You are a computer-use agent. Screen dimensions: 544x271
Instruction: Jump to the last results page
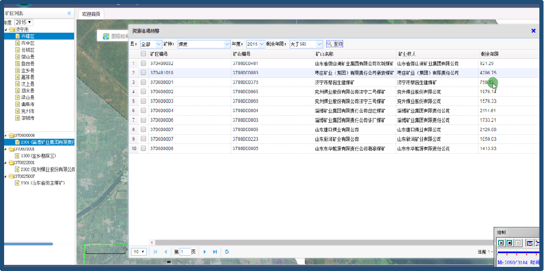tap(215, 252)
